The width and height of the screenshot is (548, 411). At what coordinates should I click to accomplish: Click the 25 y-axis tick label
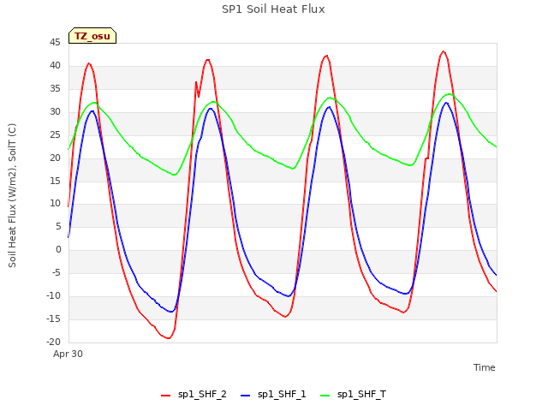click(x=55, y=135)
